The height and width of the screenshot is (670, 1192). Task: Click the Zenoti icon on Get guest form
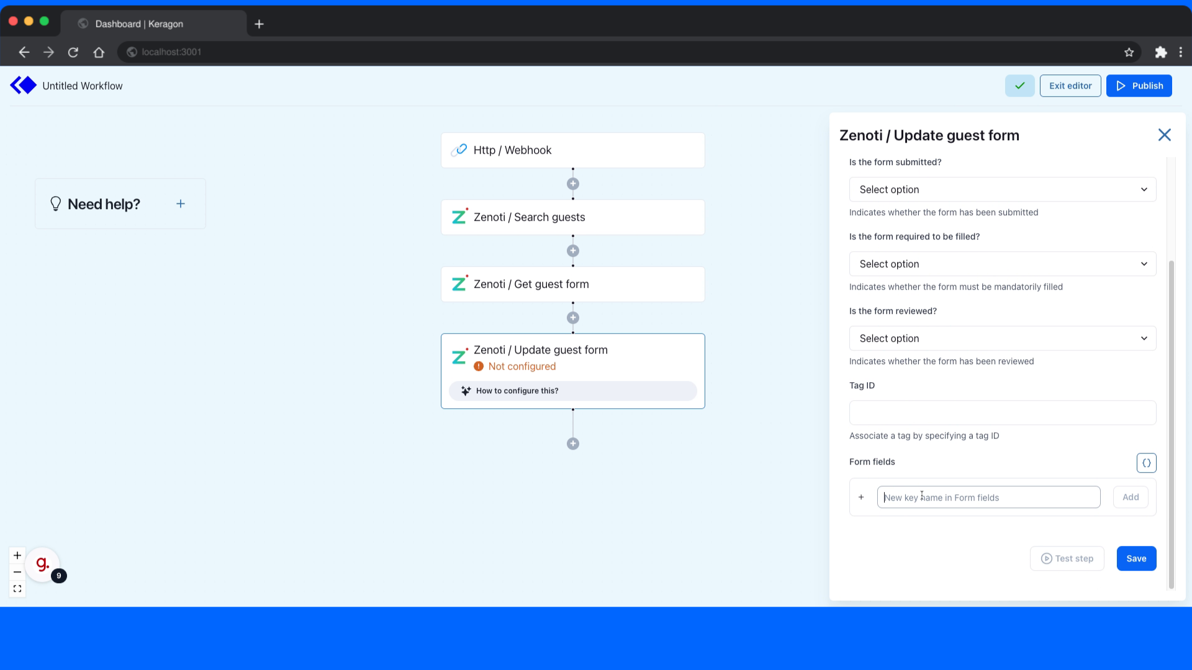[x=459, y=284]
